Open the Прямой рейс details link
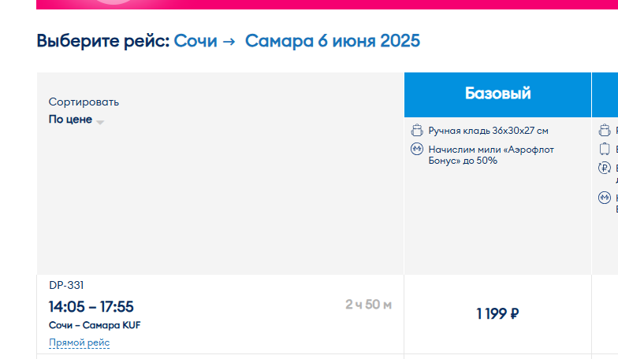This screenshot has height=359, width=618. tap(79, 342)
